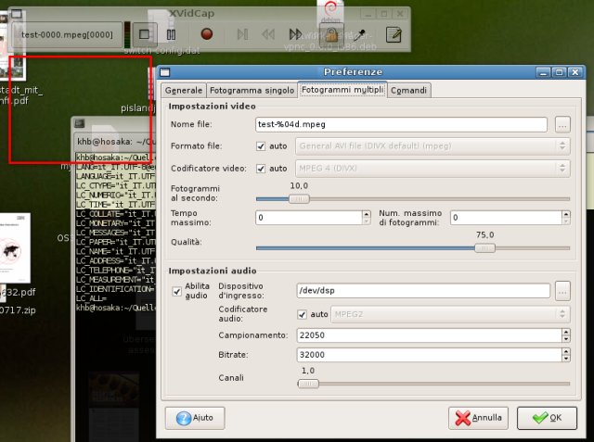The width and height of the screenshot is (594, 442).
Task: Click the Aiuto help button
Action: (195, 418)
